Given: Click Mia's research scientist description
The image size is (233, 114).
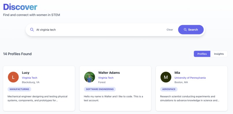Looking at the screenshot, I should [x=190, y=98].
